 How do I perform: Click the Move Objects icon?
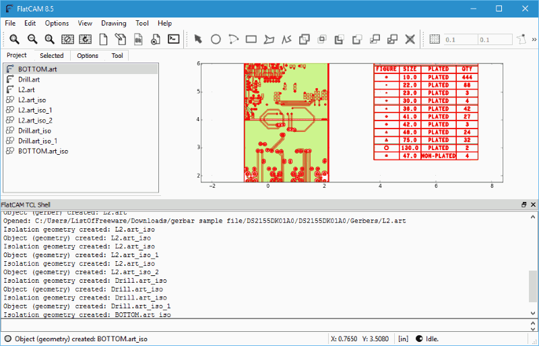[375, 39]
